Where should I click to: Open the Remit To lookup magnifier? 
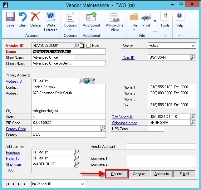(76, 158)
